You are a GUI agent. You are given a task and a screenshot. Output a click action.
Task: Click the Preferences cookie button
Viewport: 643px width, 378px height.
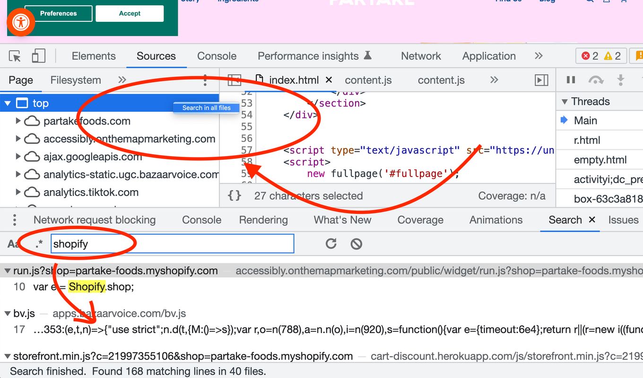point(59,13)
